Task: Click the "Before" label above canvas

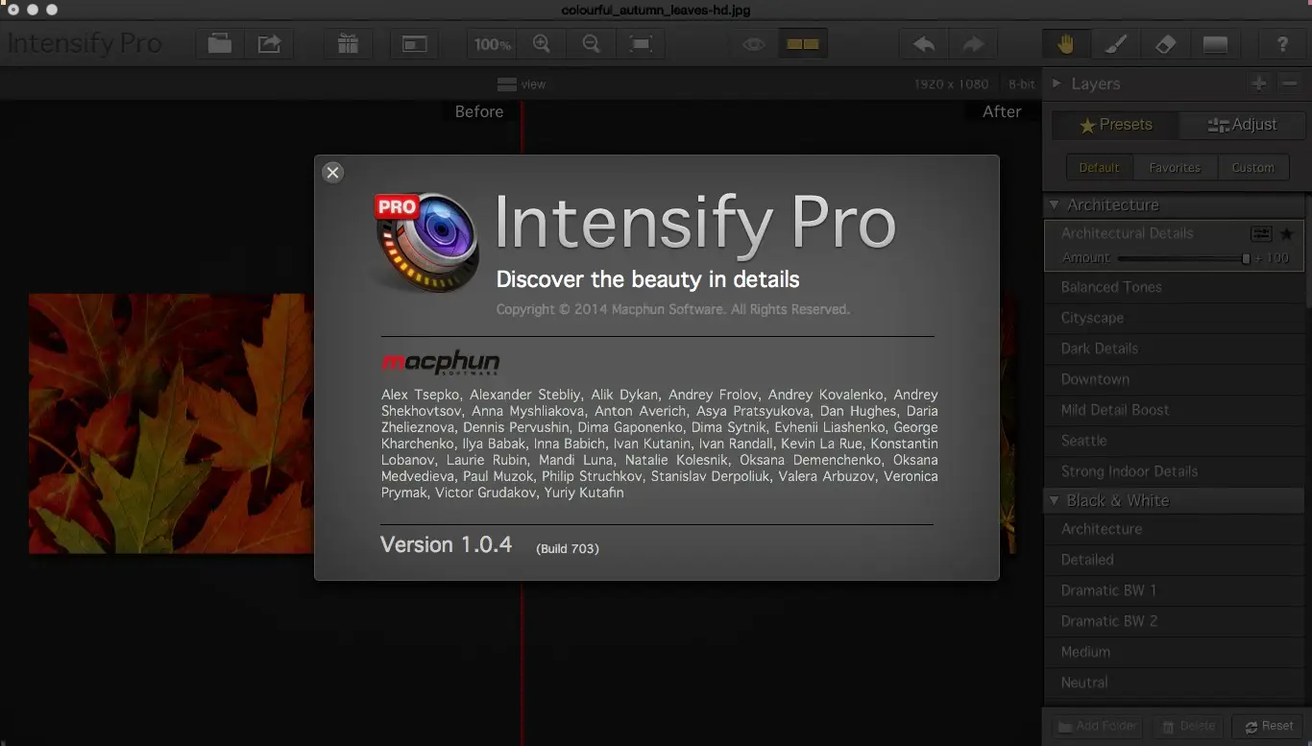Action: pos(479,111)
